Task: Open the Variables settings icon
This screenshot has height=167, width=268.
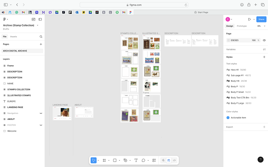Action: (x=264, y=50)
